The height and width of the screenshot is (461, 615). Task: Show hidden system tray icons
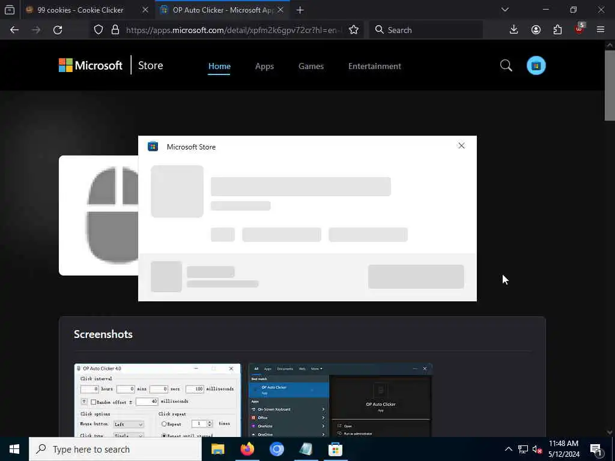pos(508,449)
